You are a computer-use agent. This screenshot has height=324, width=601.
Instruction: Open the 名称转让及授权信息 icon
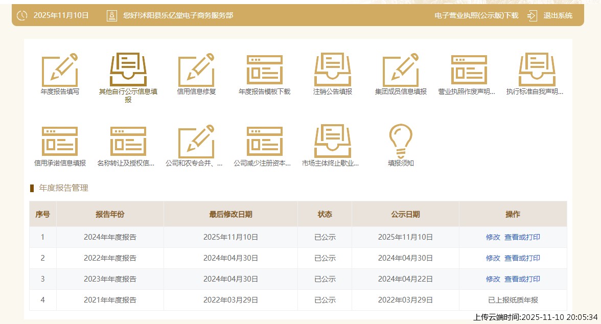pos(128,142)
